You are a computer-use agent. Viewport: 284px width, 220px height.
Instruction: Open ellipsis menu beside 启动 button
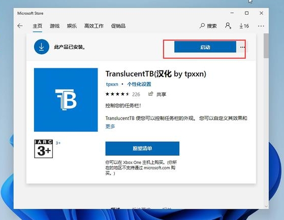tap(242, 47)
